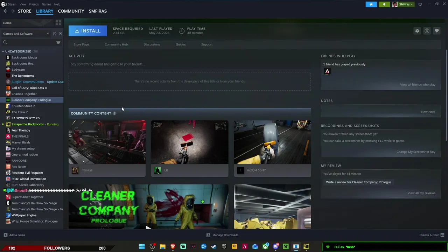Go to the STORE tab

coord(24,11)
